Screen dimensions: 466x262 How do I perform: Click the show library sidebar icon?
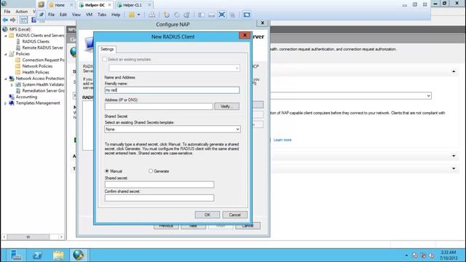[x=201, y=15]
